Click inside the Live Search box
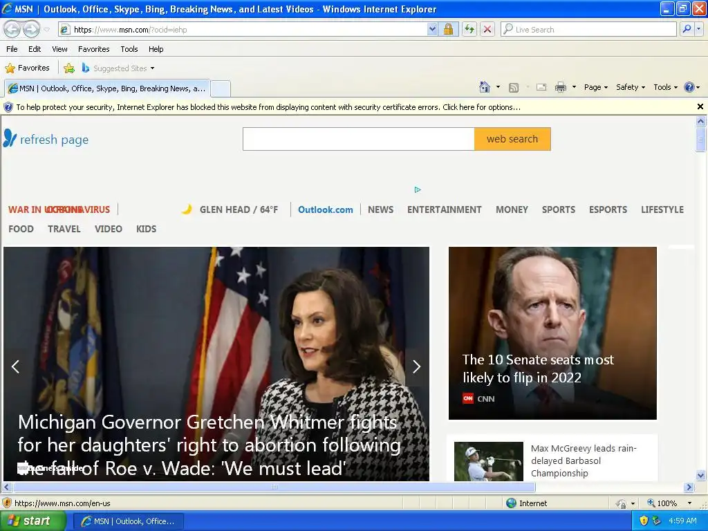 click(x=588, y=30)
